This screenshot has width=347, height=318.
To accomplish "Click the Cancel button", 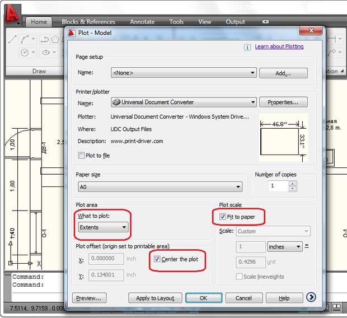I will point(244,298).
